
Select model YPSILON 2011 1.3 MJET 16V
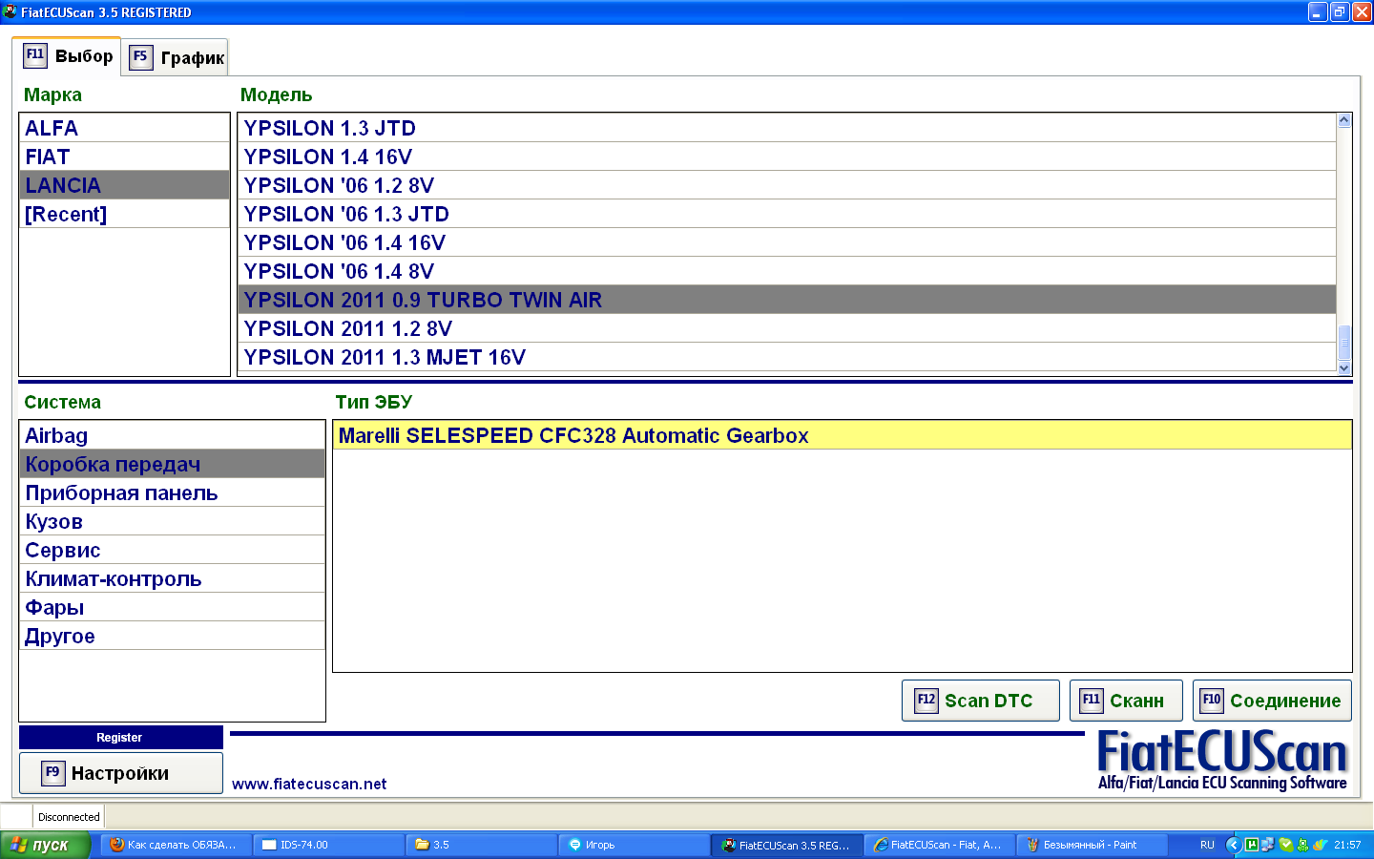tap(787, 357)
